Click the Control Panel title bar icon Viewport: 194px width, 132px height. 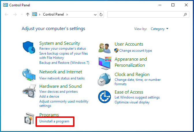pyautogui.click(x=5, y=5)
